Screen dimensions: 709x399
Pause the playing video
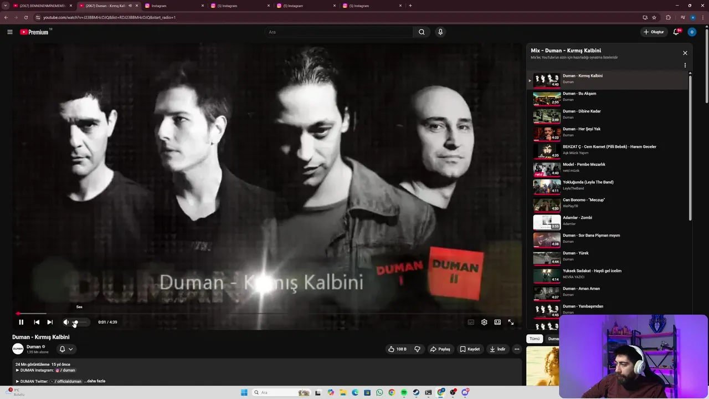[x=21, y=322]
